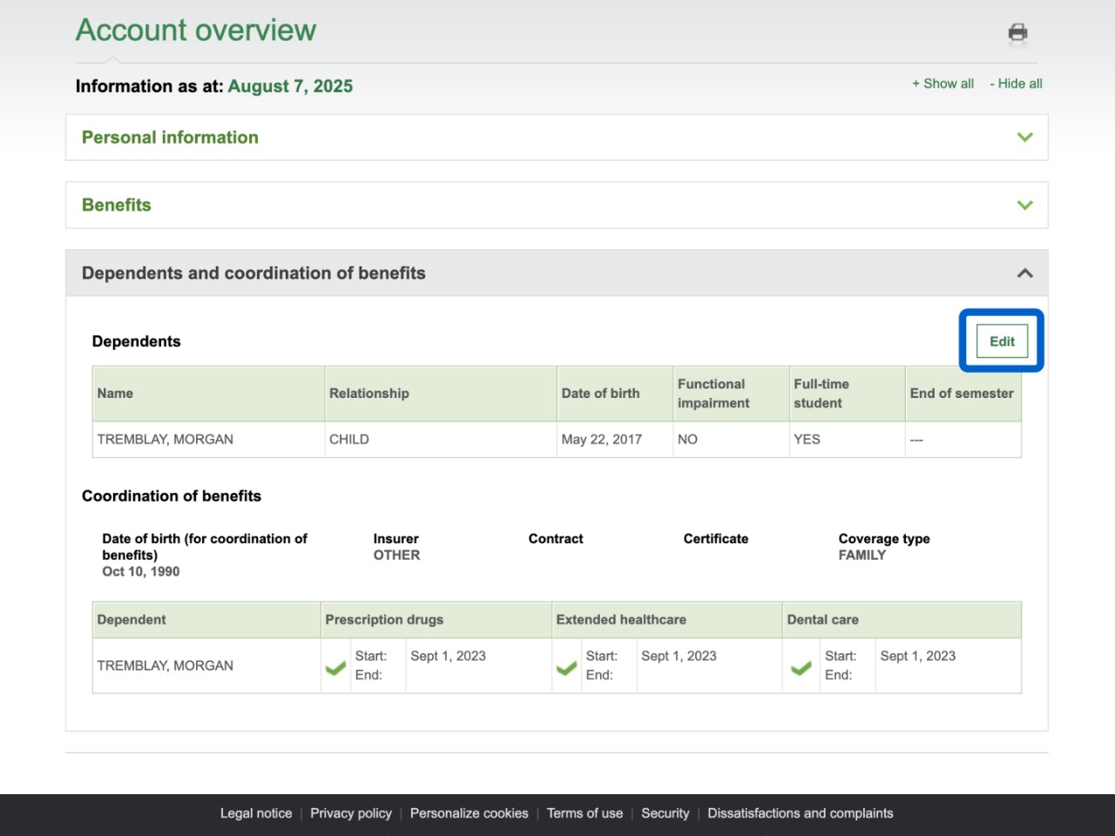
Task: Select TREMBLAY, MORGAN in Dependents table
Action: (x=166, y=440)
